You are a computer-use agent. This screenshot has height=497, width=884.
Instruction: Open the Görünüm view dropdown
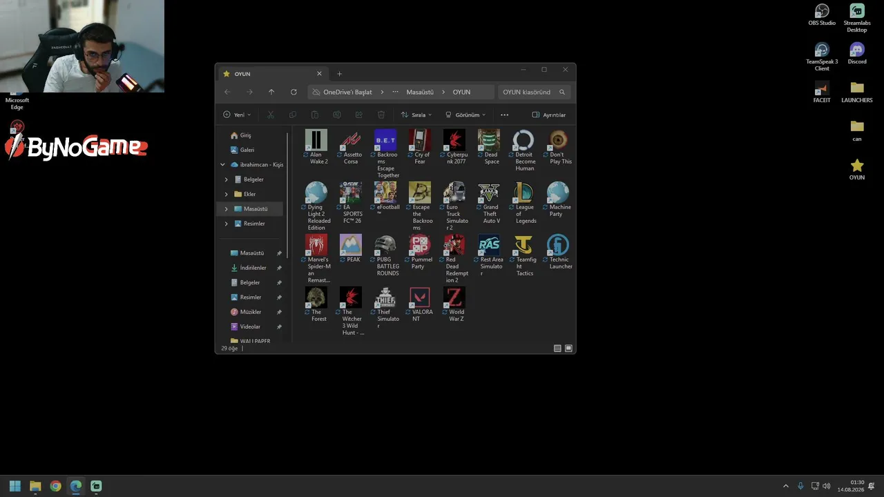pos(465,115)
